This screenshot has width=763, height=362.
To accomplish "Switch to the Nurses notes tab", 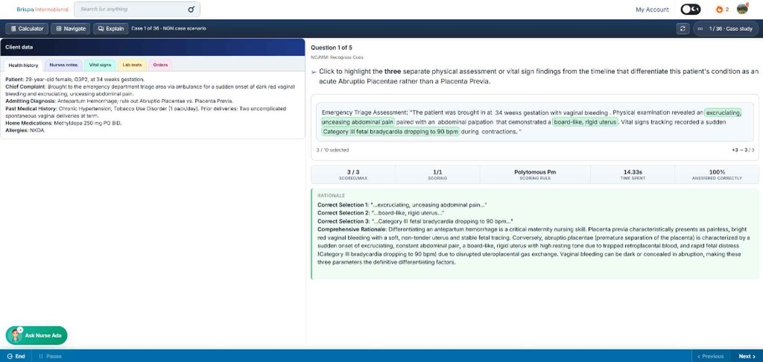I will pos(63,65).
